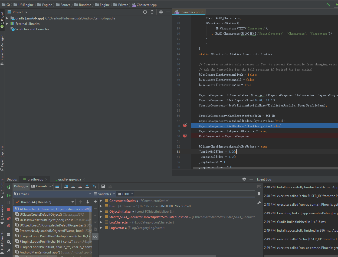This screenshot has width=338, height=257.
Task: Expand the External Libraries tree node
Action: point(7,24)
